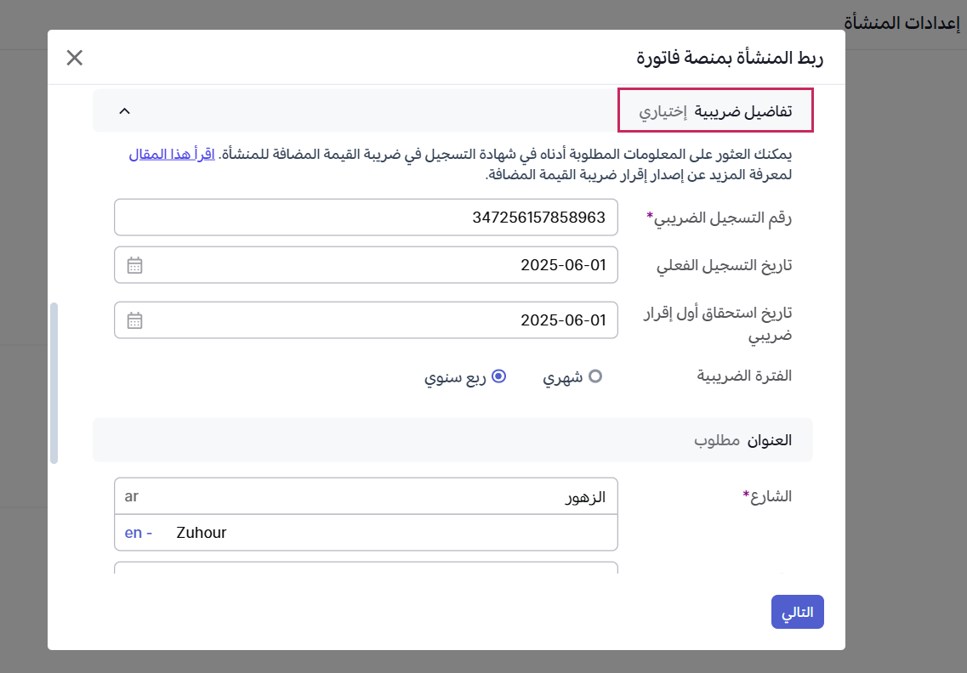Close the Fatoora platform linking dialog
The image size is (967, 673).
[x=75, y=58]
